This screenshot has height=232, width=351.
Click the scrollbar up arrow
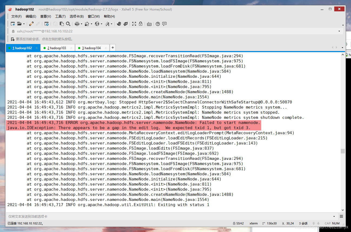point(343,55)
